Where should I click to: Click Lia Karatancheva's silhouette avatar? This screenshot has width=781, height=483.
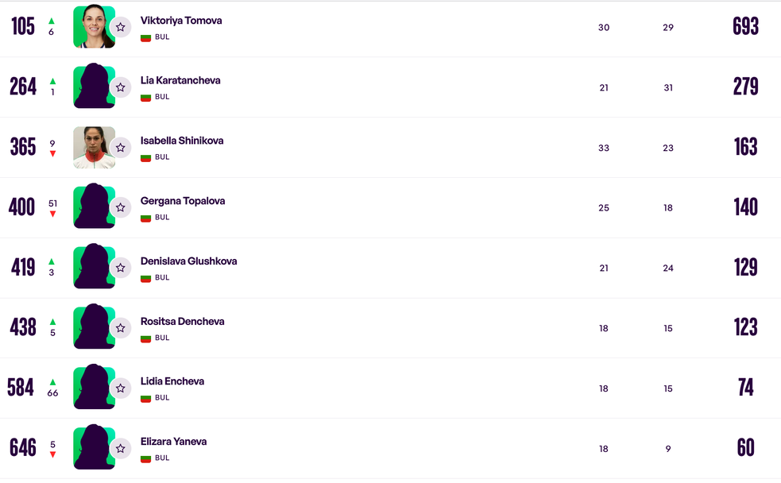[x=93, y=87]
